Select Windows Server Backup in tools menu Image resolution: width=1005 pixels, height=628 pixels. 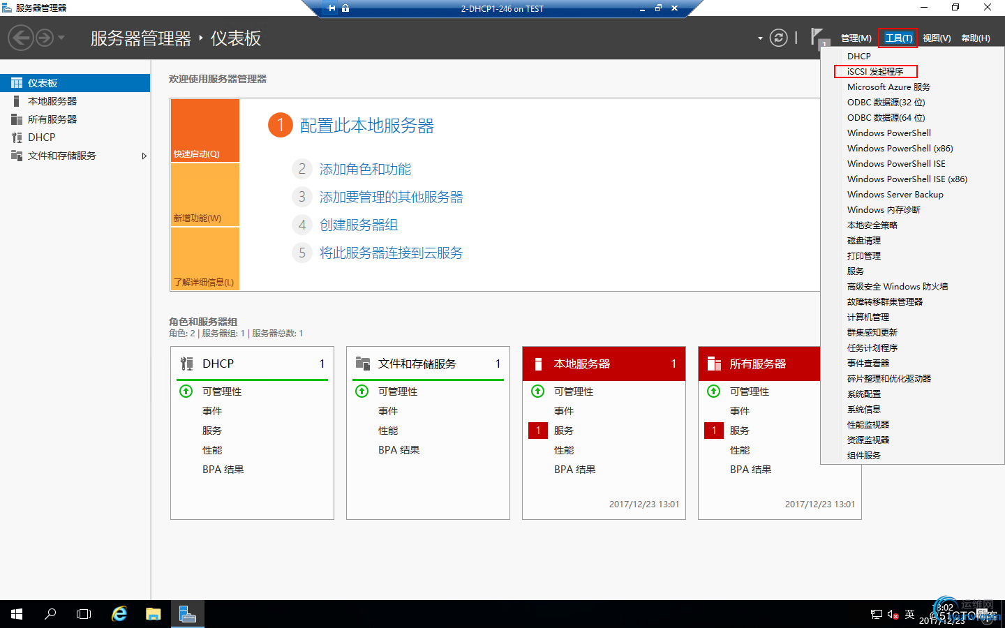(895, 195)
